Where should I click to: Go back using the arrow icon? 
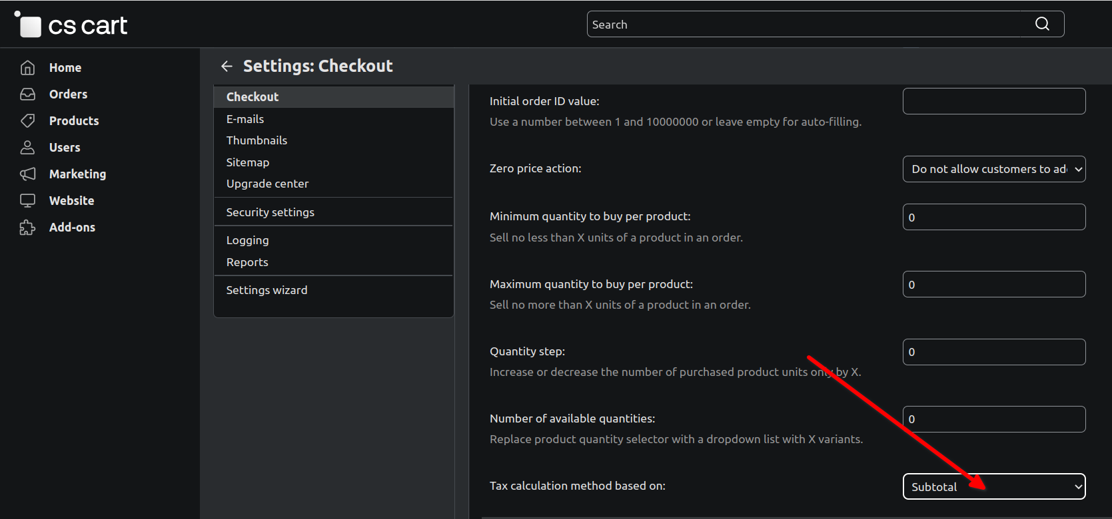pyautogui.click(x=227, y=66)
